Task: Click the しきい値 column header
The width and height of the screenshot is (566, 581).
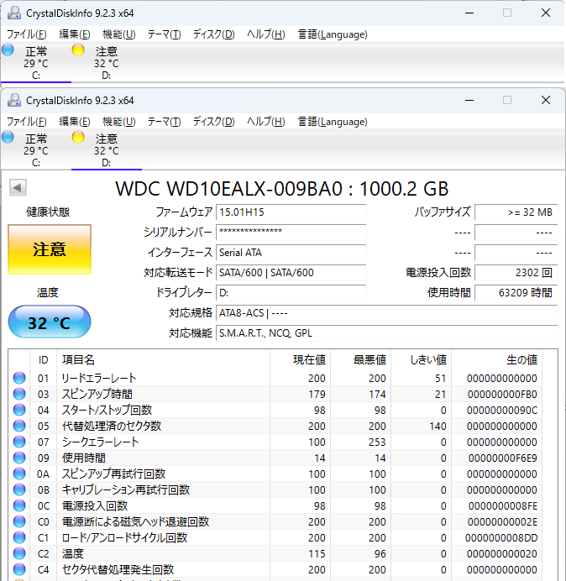Action: (422, 359)
